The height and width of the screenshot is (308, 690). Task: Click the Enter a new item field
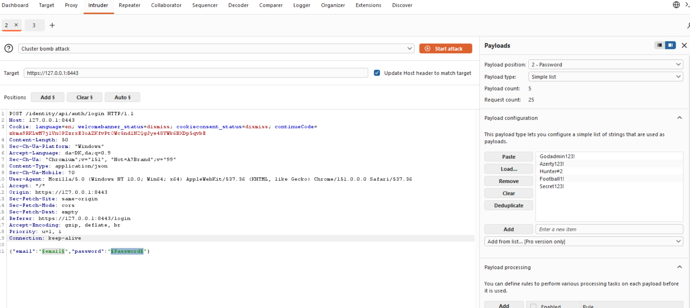609,229
